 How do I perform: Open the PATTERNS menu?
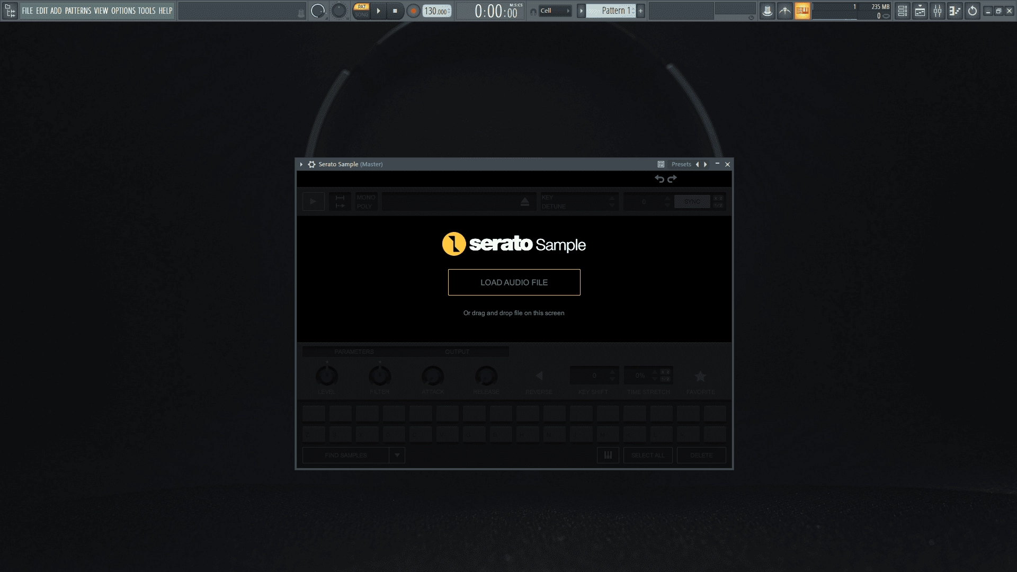coord(78,11)
